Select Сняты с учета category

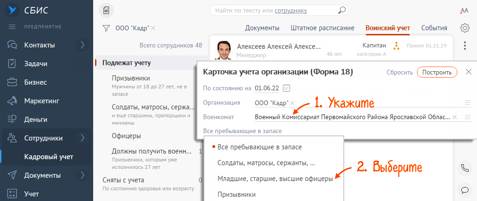click(x=123, y=180)
